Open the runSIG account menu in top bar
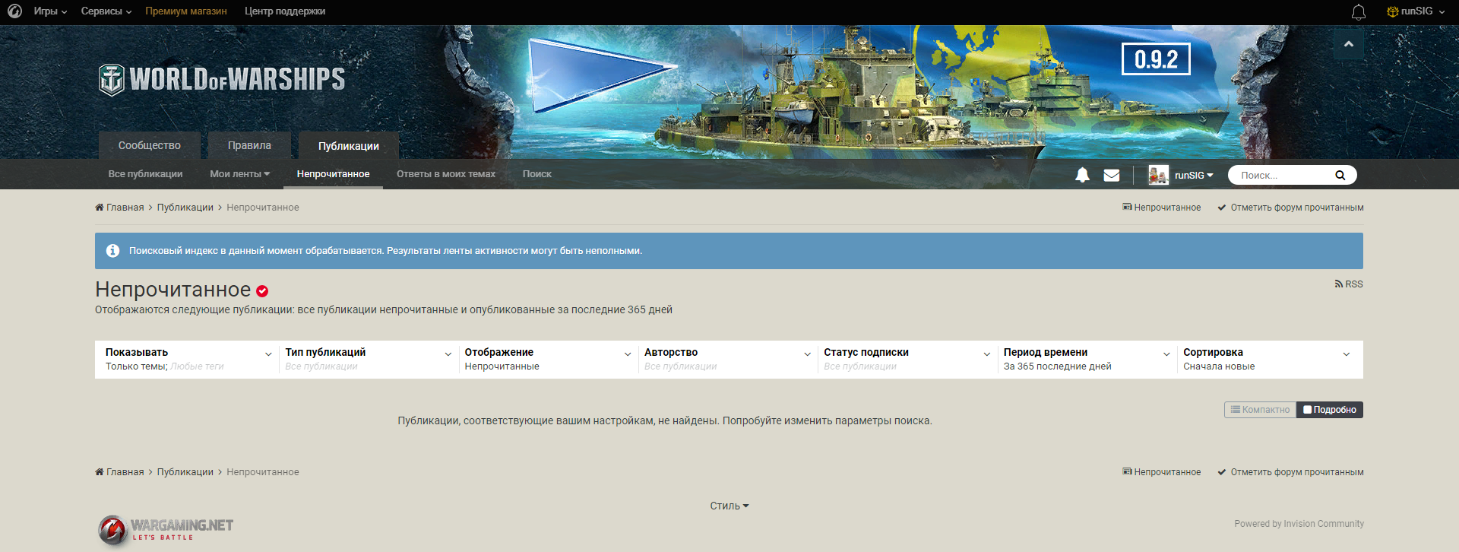 click(1416, 11)
